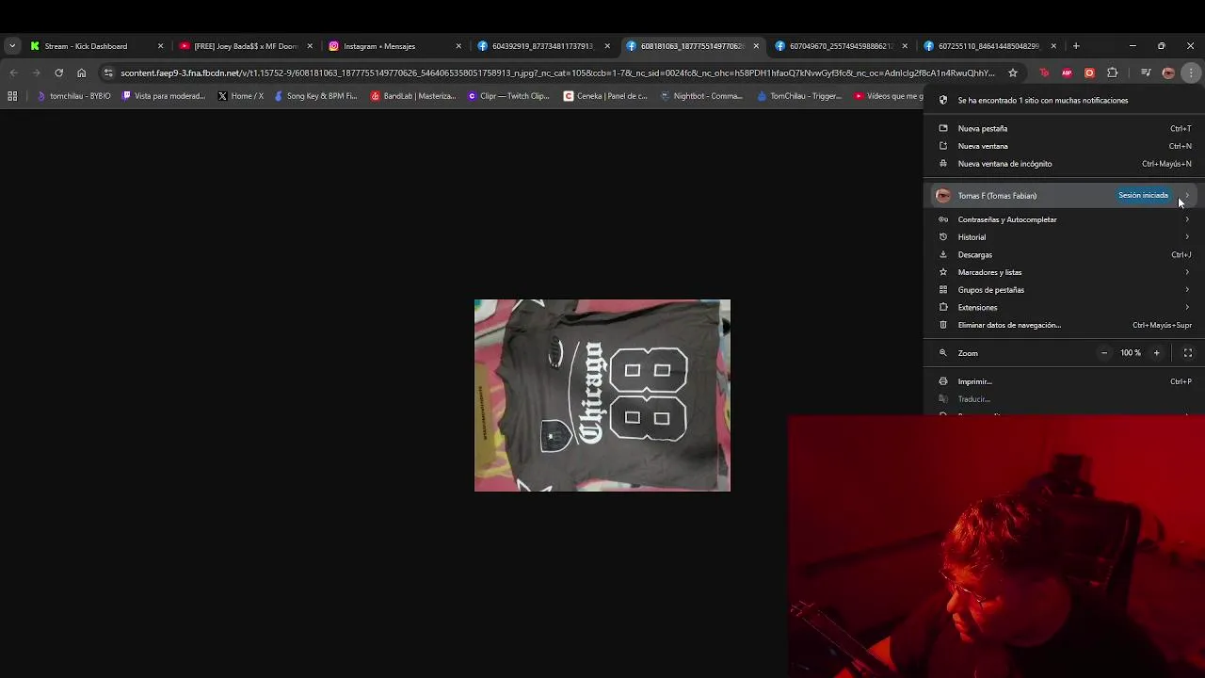Open the TomChilau - Trigger... bookmark
This screenshot has width=1205, height=678.
click(x=798, y=95)
